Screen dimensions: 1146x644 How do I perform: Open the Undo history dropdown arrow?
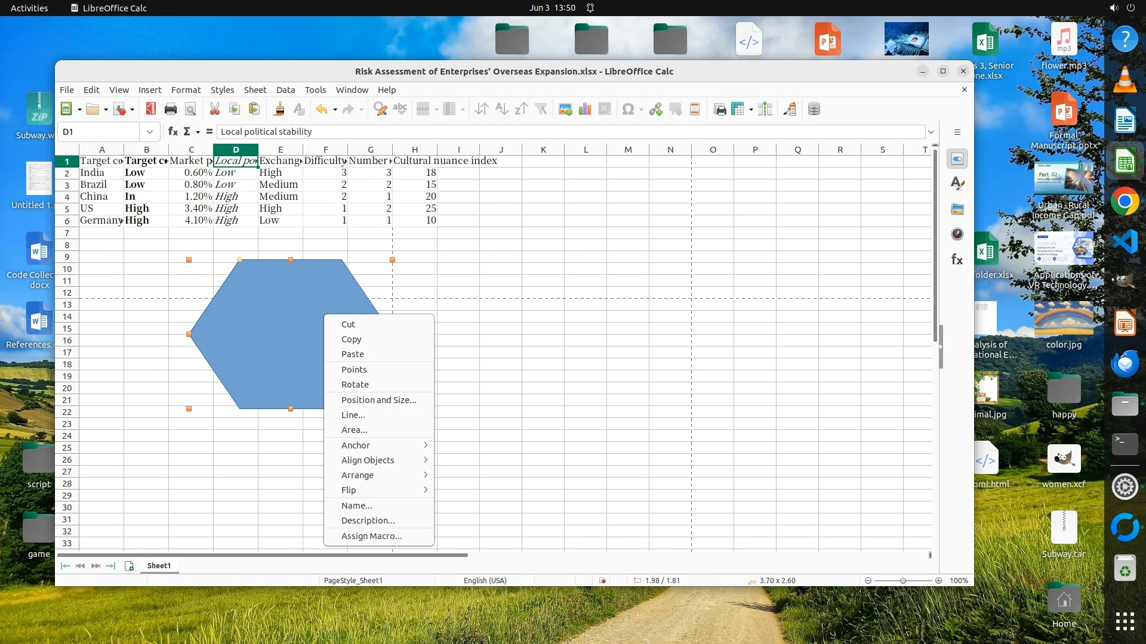pyautogui.click(x=335, y=110)
